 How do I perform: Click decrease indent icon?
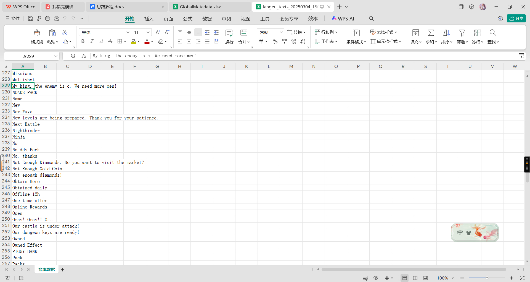coord(207,32)
